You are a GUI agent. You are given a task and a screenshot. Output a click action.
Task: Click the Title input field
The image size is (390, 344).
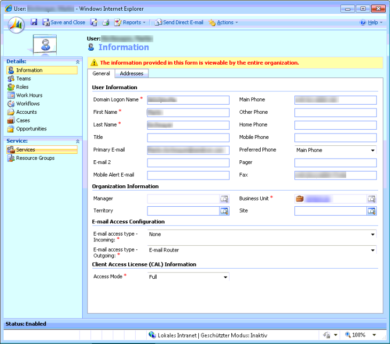point(188,137)
